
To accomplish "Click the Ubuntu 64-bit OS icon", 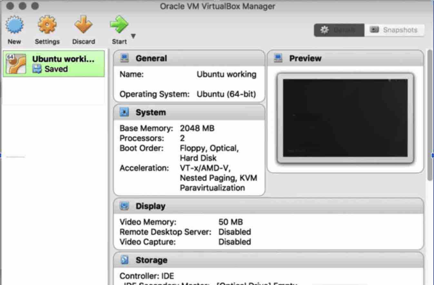I will 16,64.
